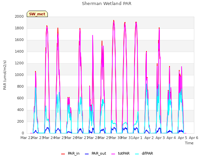Select the PAR_in legend label
214x160 pixels.
74,153
